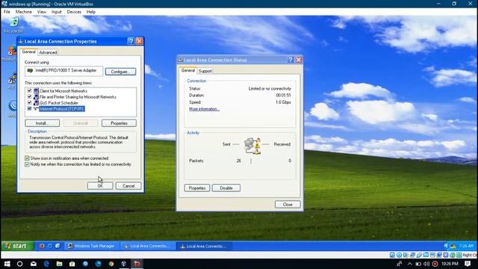Click VirtualBox audio status indicator
The height and width of the screenshot is (269, 478).
click(x=405, y=255)
